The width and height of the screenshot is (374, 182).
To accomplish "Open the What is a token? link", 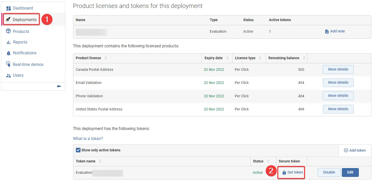I will 88,138.
